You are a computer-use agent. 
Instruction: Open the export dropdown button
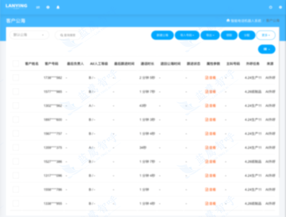(x=210, y=35)
